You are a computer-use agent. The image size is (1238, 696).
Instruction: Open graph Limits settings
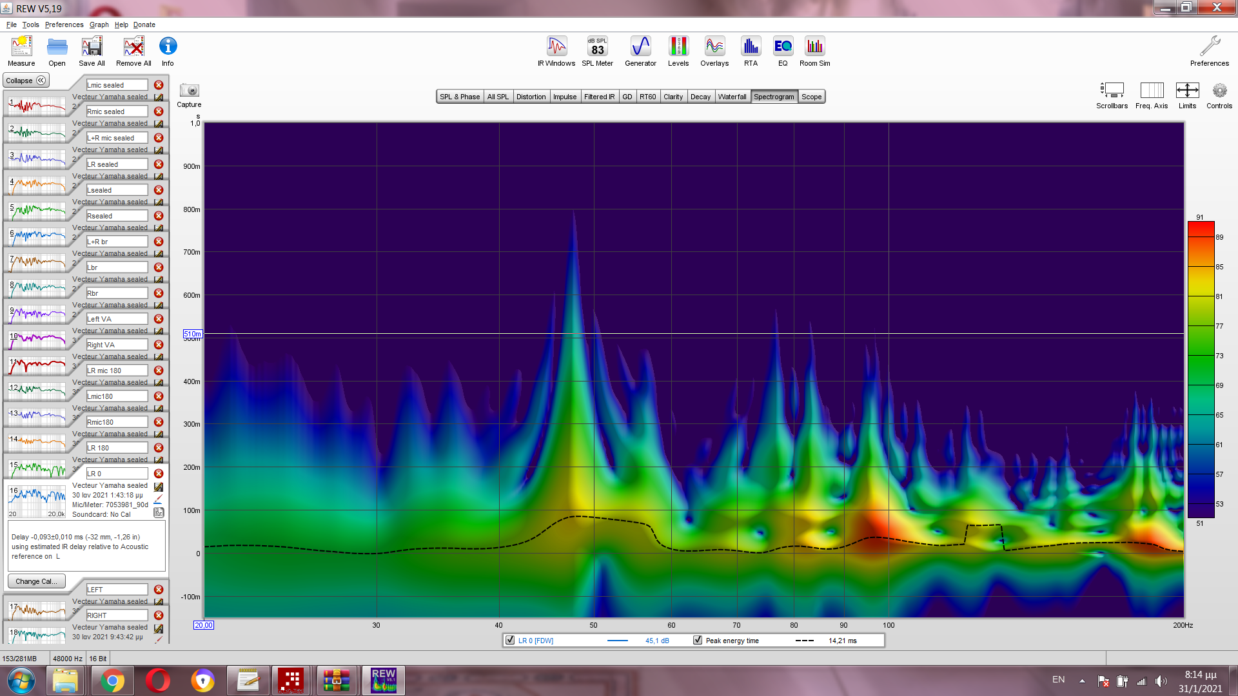point(1187,91)
